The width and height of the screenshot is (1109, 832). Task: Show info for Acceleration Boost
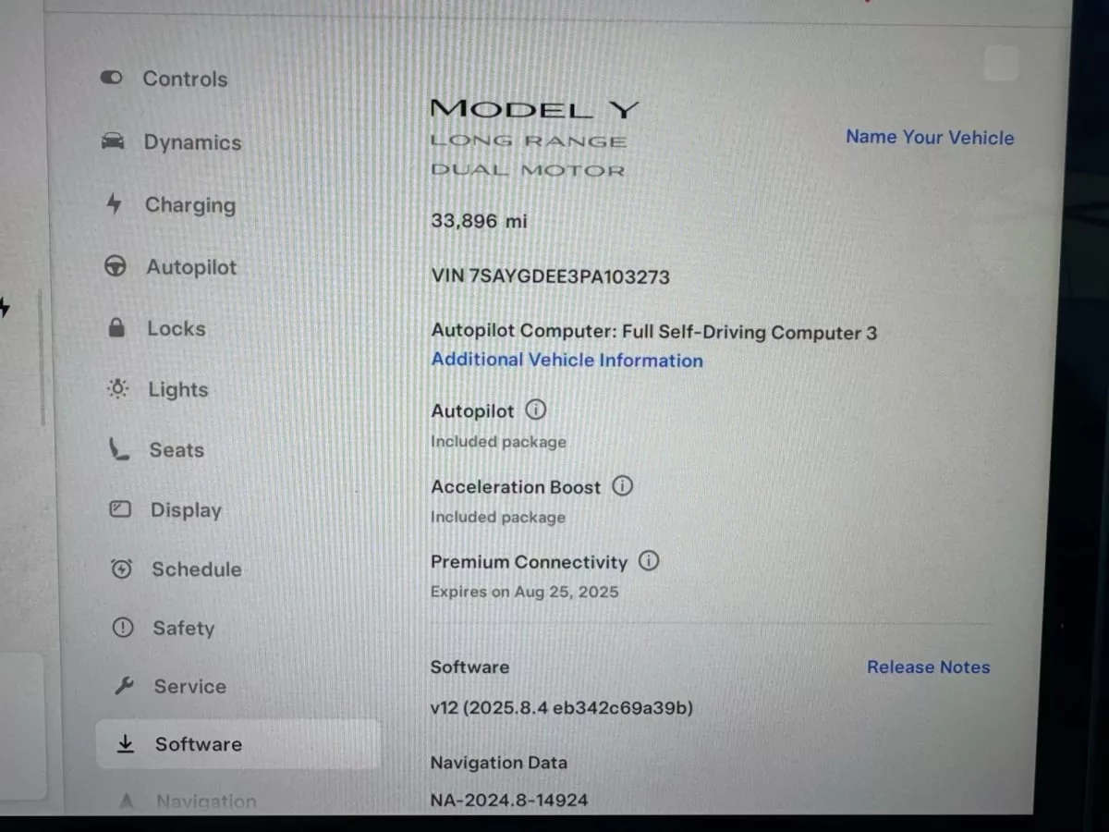tap(623, 485)
